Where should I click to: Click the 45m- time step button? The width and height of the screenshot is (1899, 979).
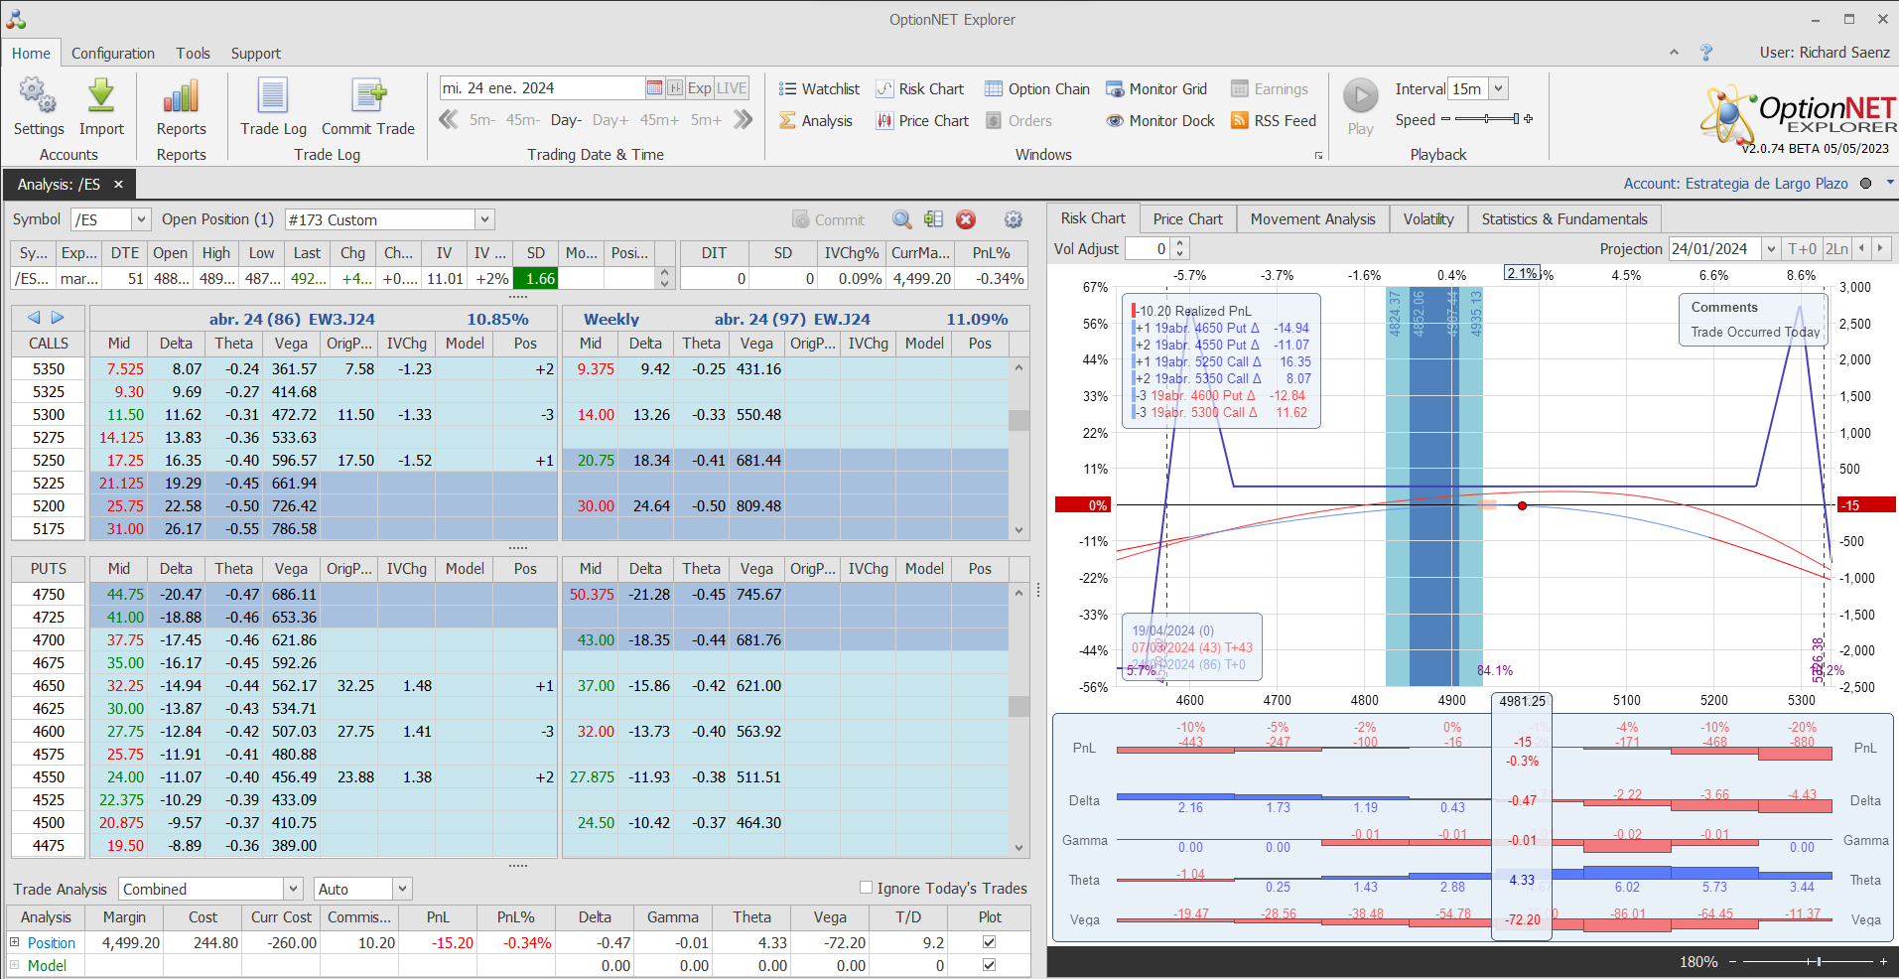523,120
